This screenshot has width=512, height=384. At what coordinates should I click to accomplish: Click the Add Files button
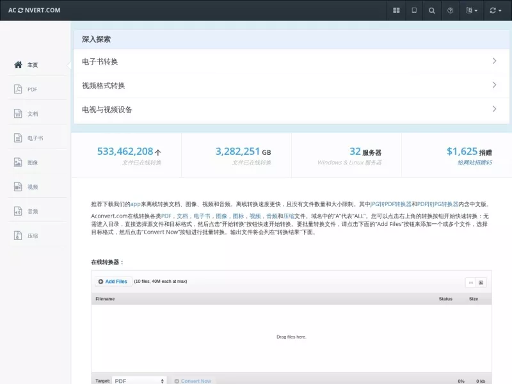[113, 282]
